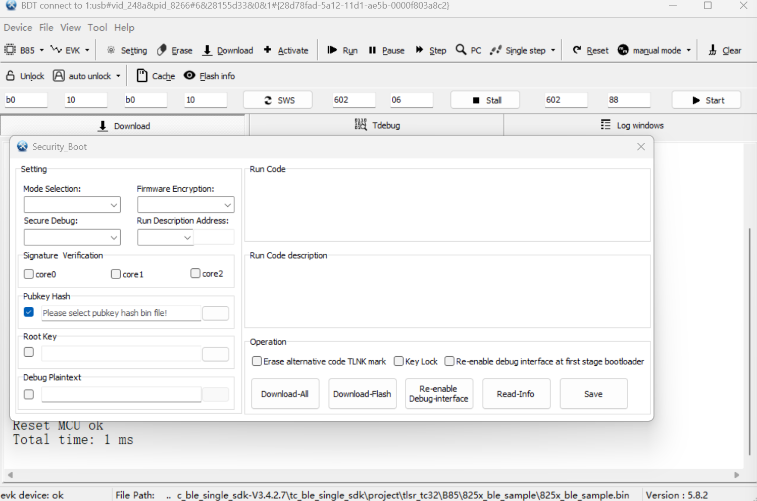This screenshot has width=757, height=501.
Task: Open Flash info eye icon
Action: 189,76
